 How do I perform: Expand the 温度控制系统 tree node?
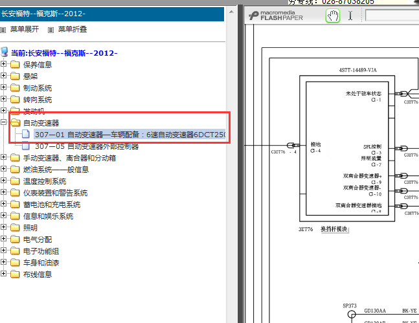pos(3,181)
